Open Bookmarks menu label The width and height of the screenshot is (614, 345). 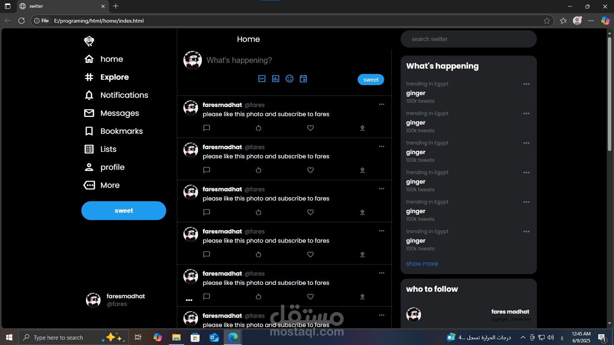click(122, 131)
